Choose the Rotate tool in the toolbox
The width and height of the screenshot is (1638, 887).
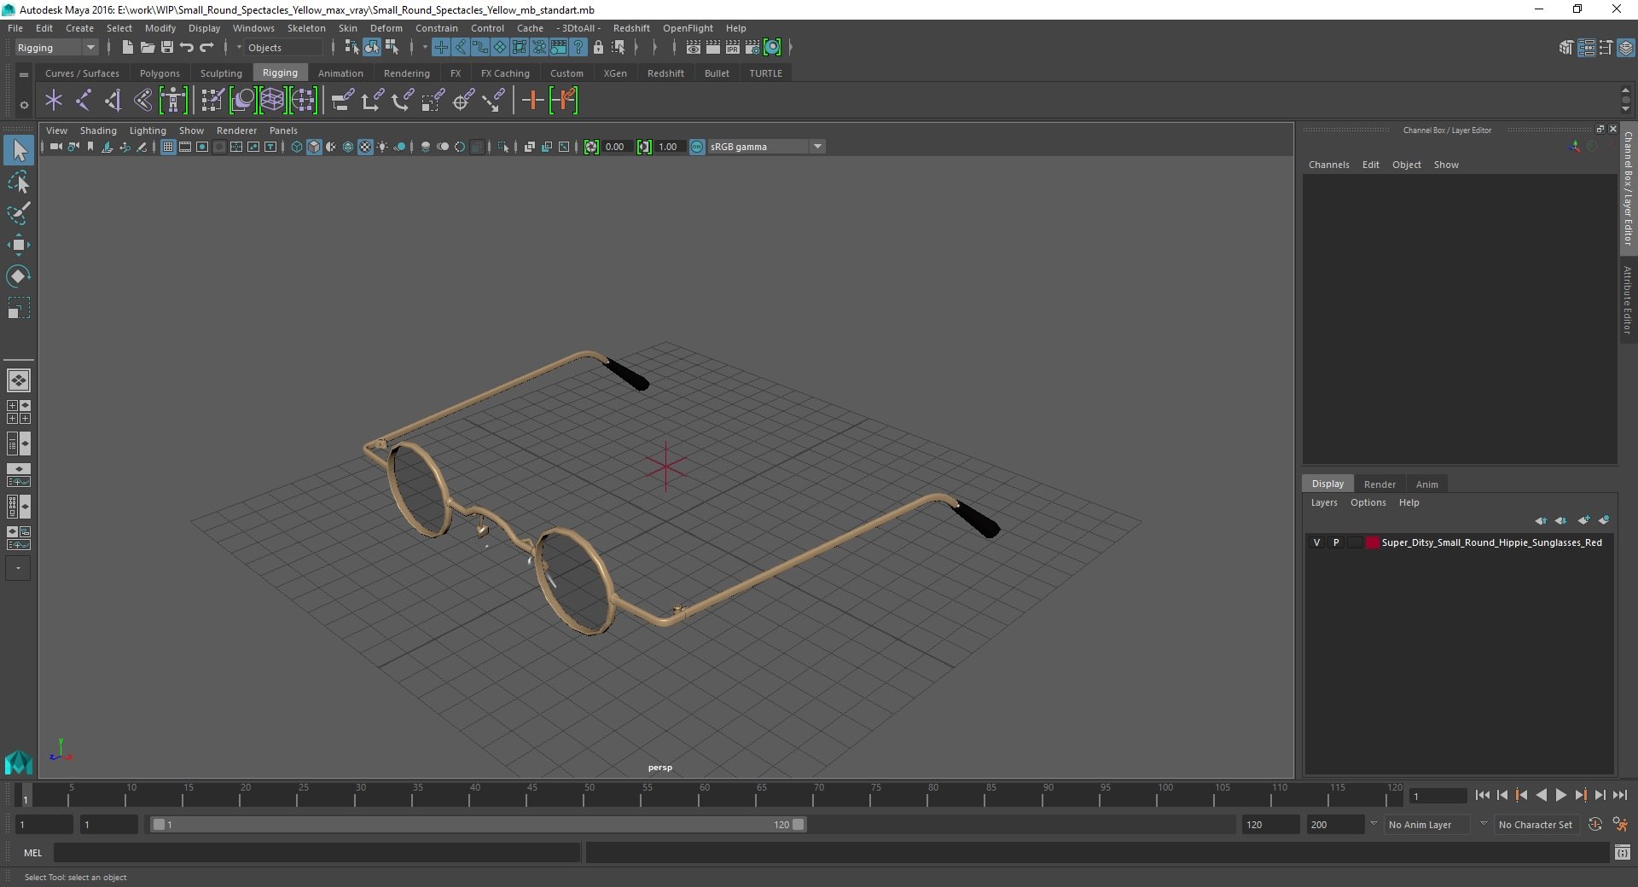click(19, 276)
